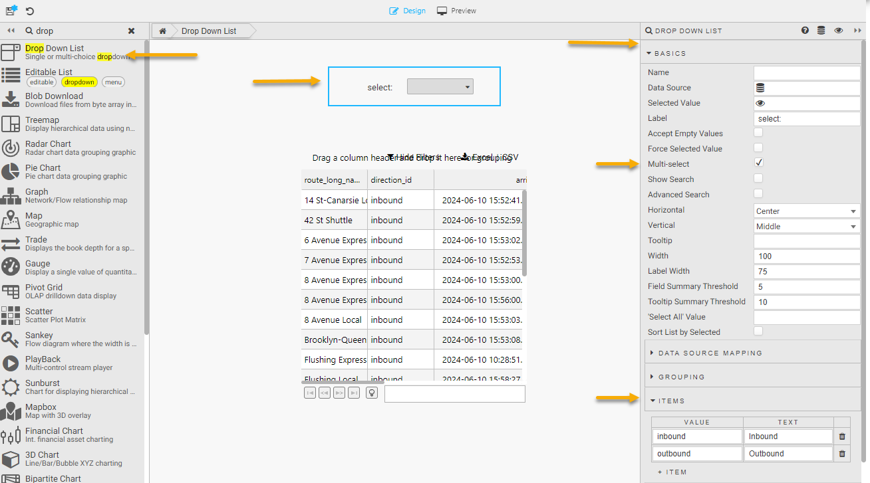Collapse the component list with the double-left-arrow icon
Image resolution: width=870 pixels, height=483 pixels.
(9, 31)
